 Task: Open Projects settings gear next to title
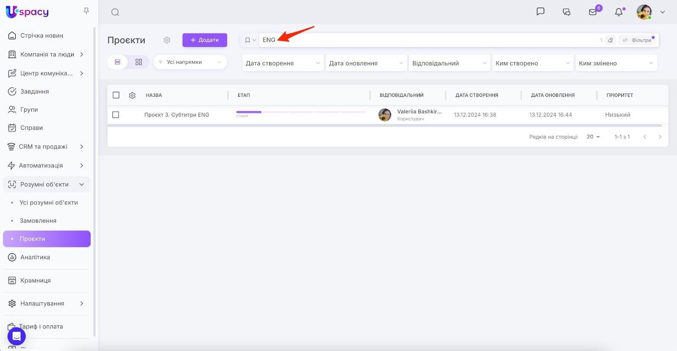point(167,40)
